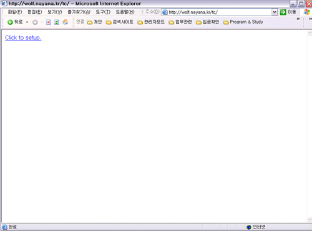The width and height of the screenshot is (312, 231).
Task: Click the page icon in the address bar
Action: pos(165,12)
